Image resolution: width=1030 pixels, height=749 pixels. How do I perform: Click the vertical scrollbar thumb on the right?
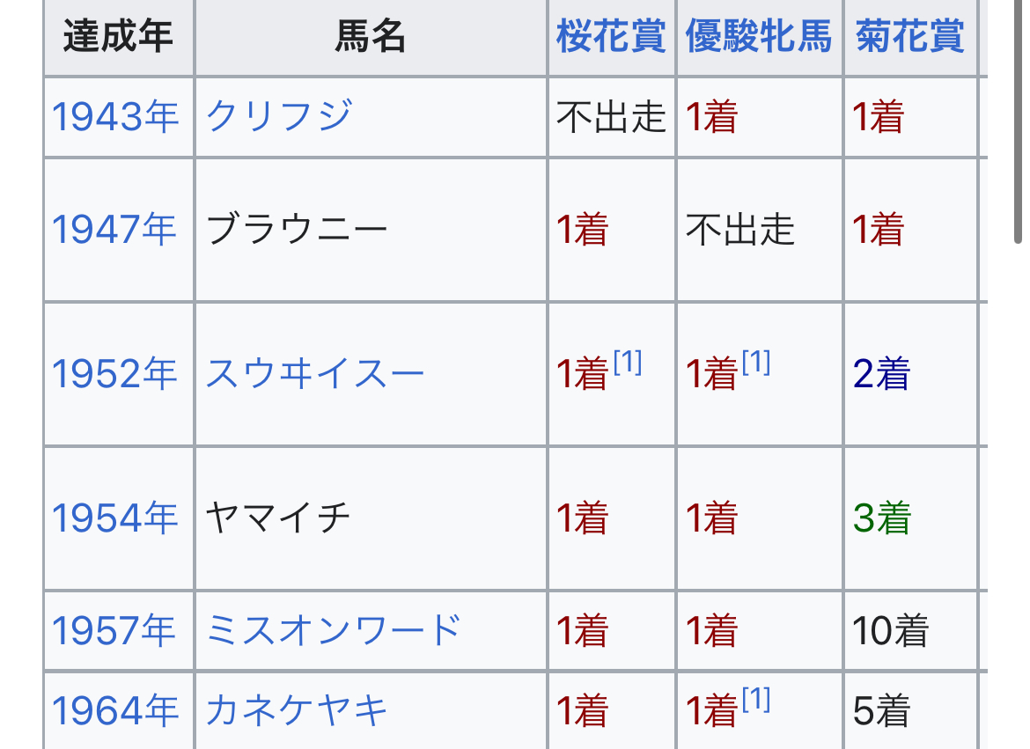[x=1019, y=121]
